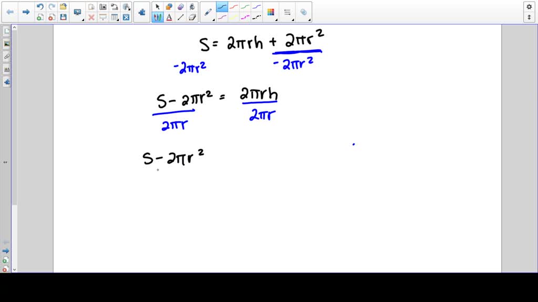Take a screen capture with the camera tool
This screenshot has height=302, width=538.
tap(102, 7)
